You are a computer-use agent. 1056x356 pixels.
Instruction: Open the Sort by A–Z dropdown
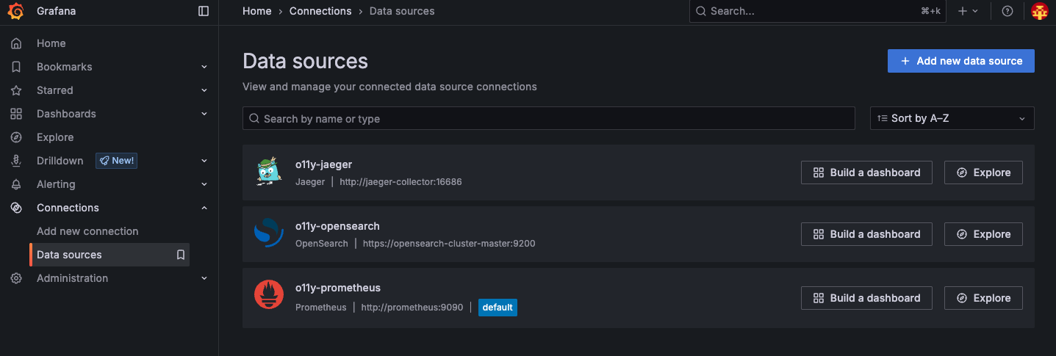[x=952, y=118]
